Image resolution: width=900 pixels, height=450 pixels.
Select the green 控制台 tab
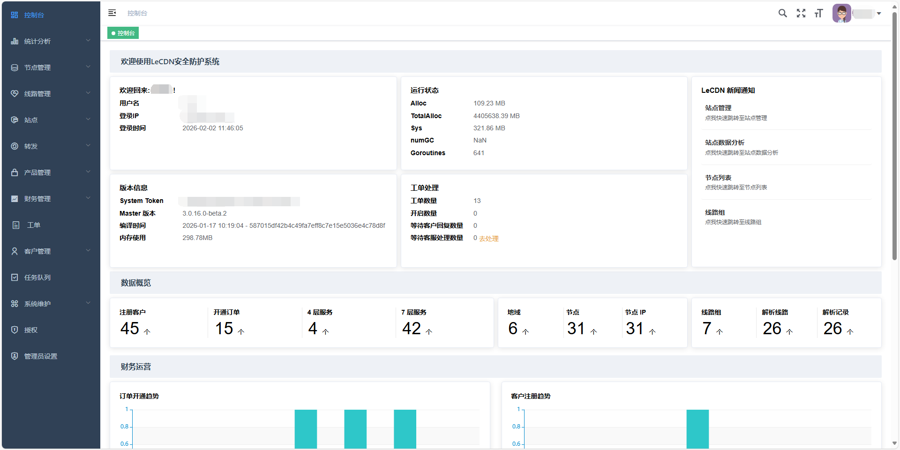point(123,33)
